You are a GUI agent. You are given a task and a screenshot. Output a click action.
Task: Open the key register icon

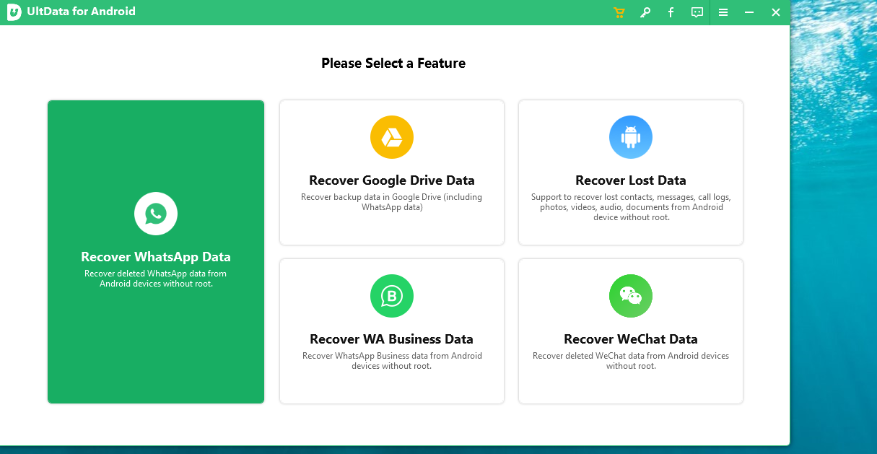click(645, 12)
